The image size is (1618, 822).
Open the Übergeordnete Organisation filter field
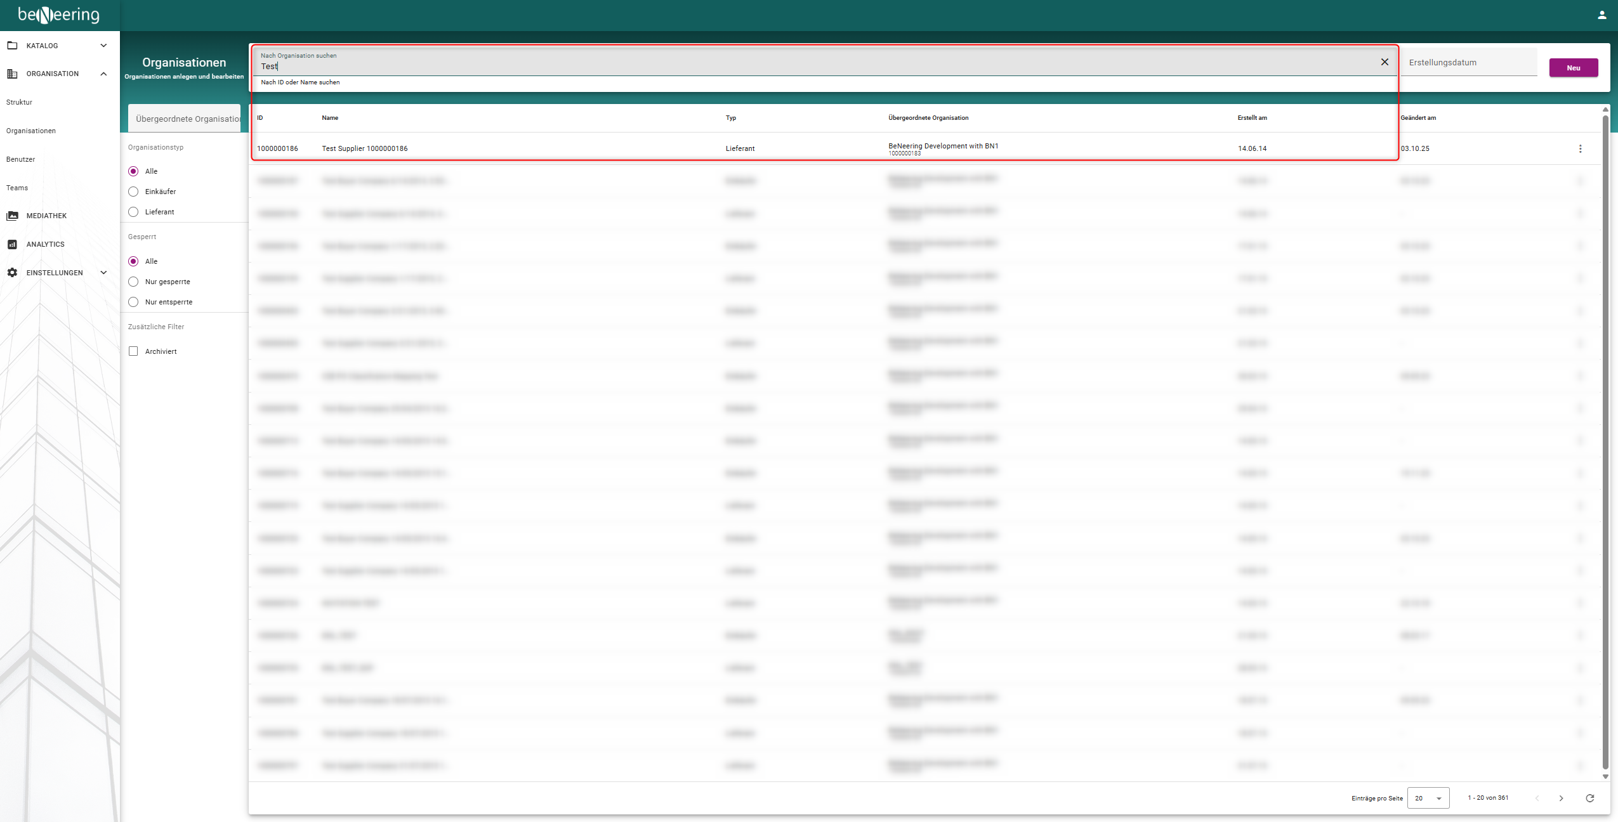click(x=185, y=119)
